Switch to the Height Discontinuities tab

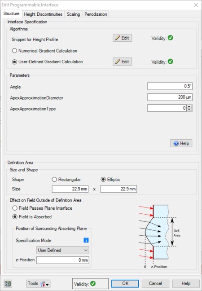pyautogui.click(x=43, y=14)
